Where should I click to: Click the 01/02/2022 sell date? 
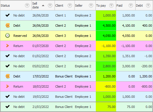[x=40, y=56]
